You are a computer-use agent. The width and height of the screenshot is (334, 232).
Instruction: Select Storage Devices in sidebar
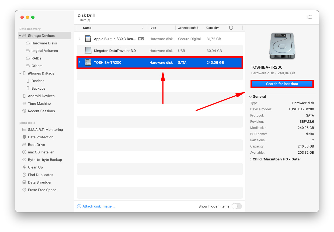pos(44,36)
